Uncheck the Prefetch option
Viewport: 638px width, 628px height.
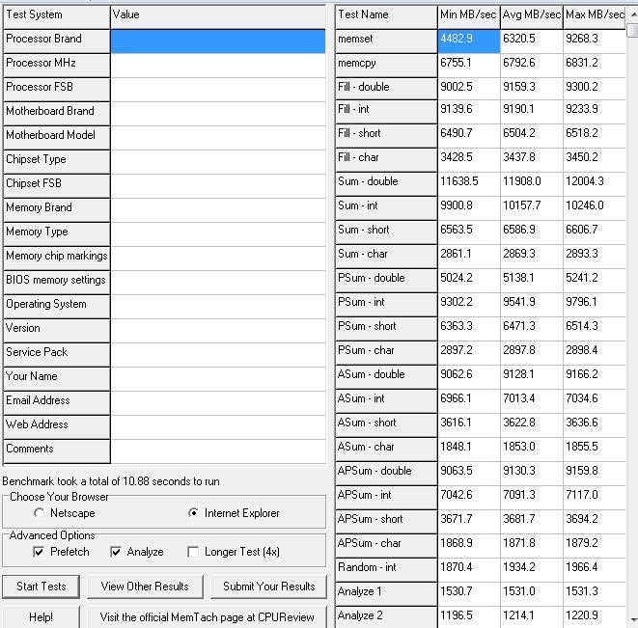(x=39, y=552)
